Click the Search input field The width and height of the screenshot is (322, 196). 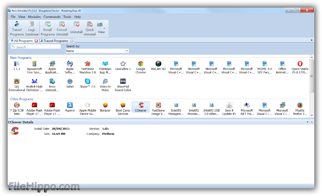point(36,47)
